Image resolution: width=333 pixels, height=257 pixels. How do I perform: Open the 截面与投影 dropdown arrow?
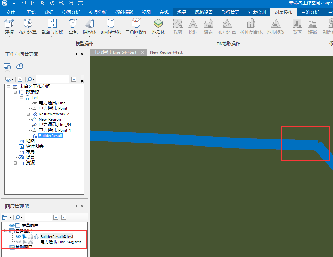click(52, 36)
